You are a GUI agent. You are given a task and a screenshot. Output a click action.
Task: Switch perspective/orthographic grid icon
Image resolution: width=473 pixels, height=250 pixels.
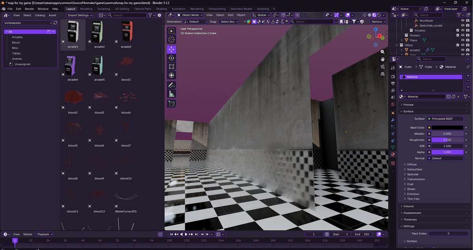click(x=382, y=74)
